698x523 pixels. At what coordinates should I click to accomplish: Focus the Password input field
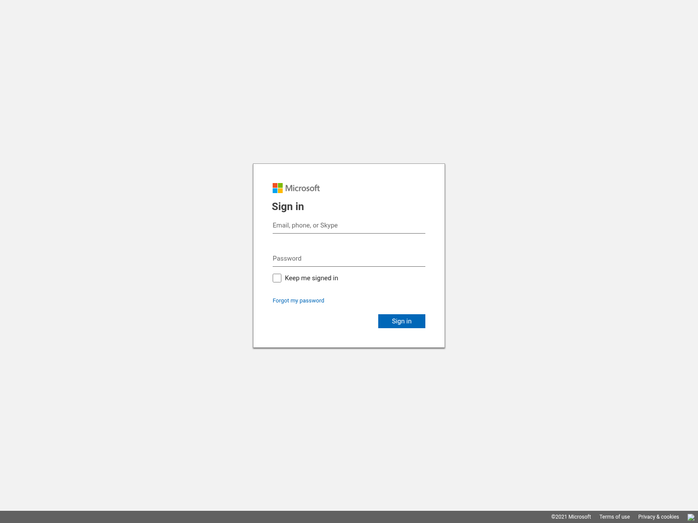point(349,258)
